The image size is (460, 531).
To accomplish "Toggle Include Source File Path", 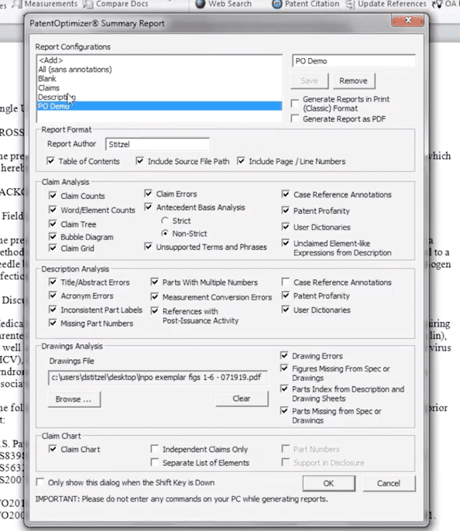I will [139, 161].
